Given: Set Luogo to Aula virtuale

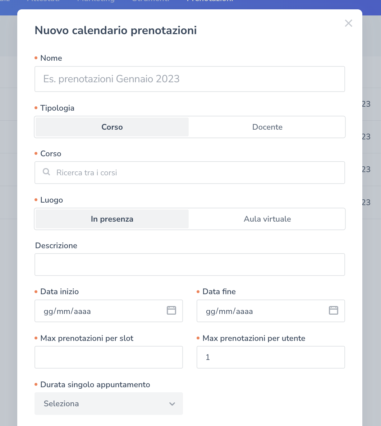Looking at the screenshot, I should [267, 219].
